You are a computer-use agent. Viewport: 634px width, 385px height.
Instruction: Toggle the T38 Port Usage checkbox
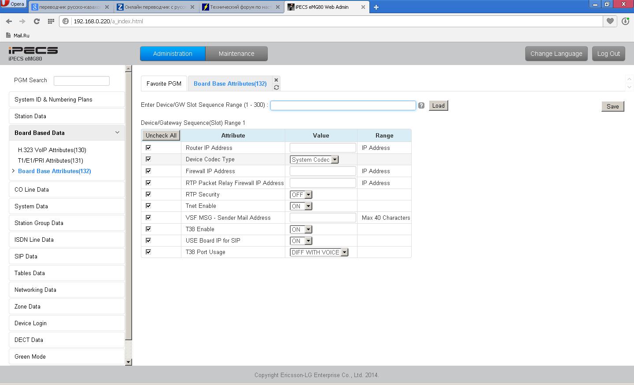[x=148, y=252]
